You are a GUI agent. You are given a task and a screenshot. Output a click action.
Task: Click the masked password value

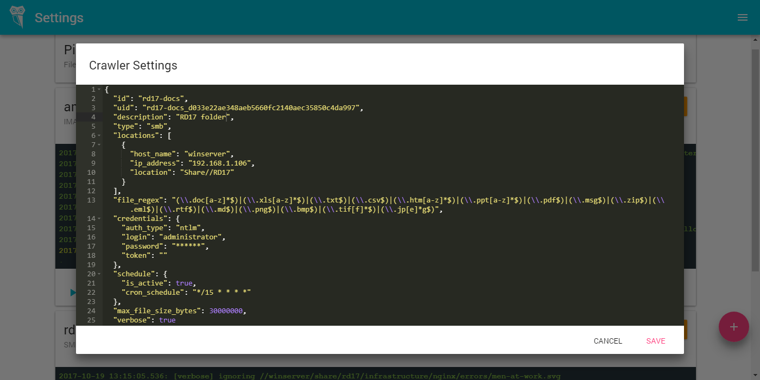coord(188,246)
